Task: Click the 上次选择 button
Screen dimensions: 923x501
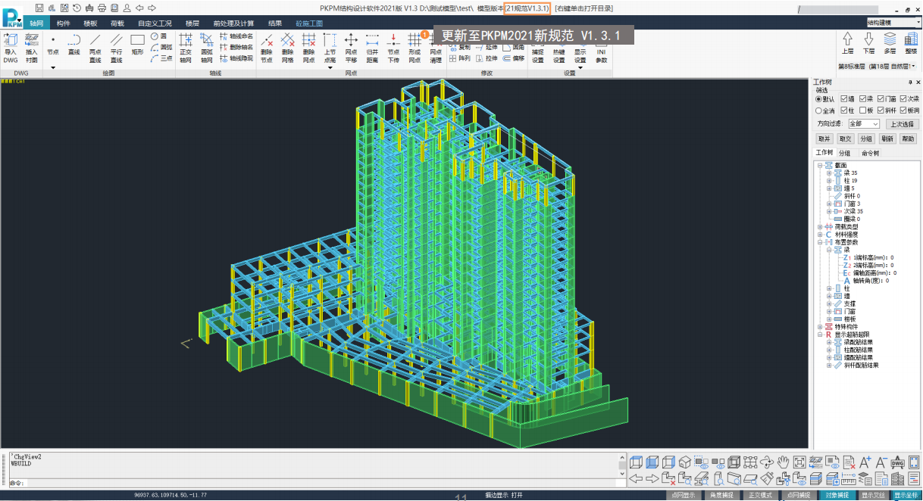Action: tap(902, 123)
